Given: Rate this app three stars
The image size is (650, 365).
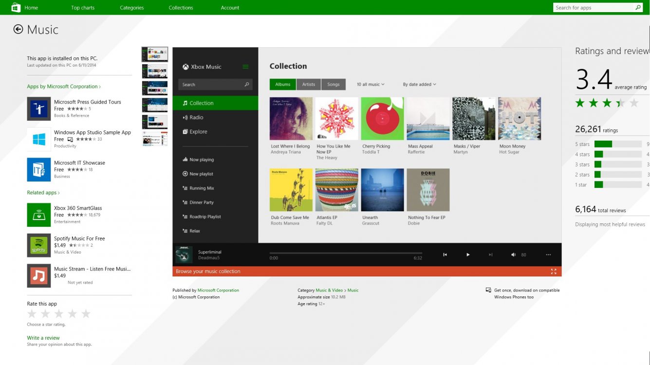Looking at the screenshot, I should pos(59,314).
